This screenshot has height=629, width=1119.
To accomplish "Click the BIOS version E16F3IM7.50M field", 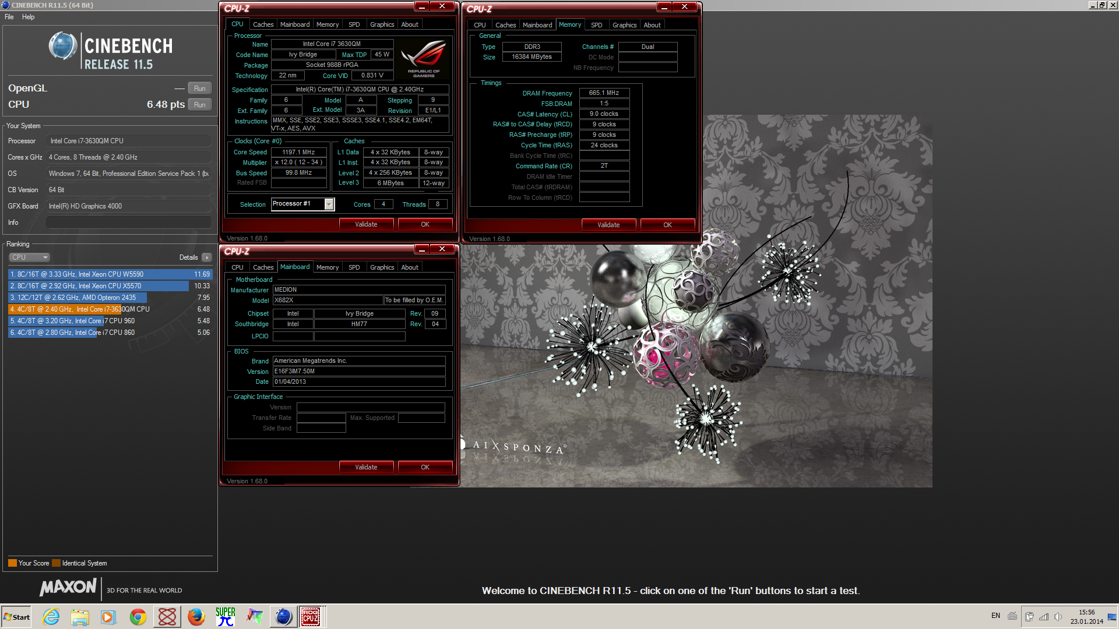I will click(359, 371).
